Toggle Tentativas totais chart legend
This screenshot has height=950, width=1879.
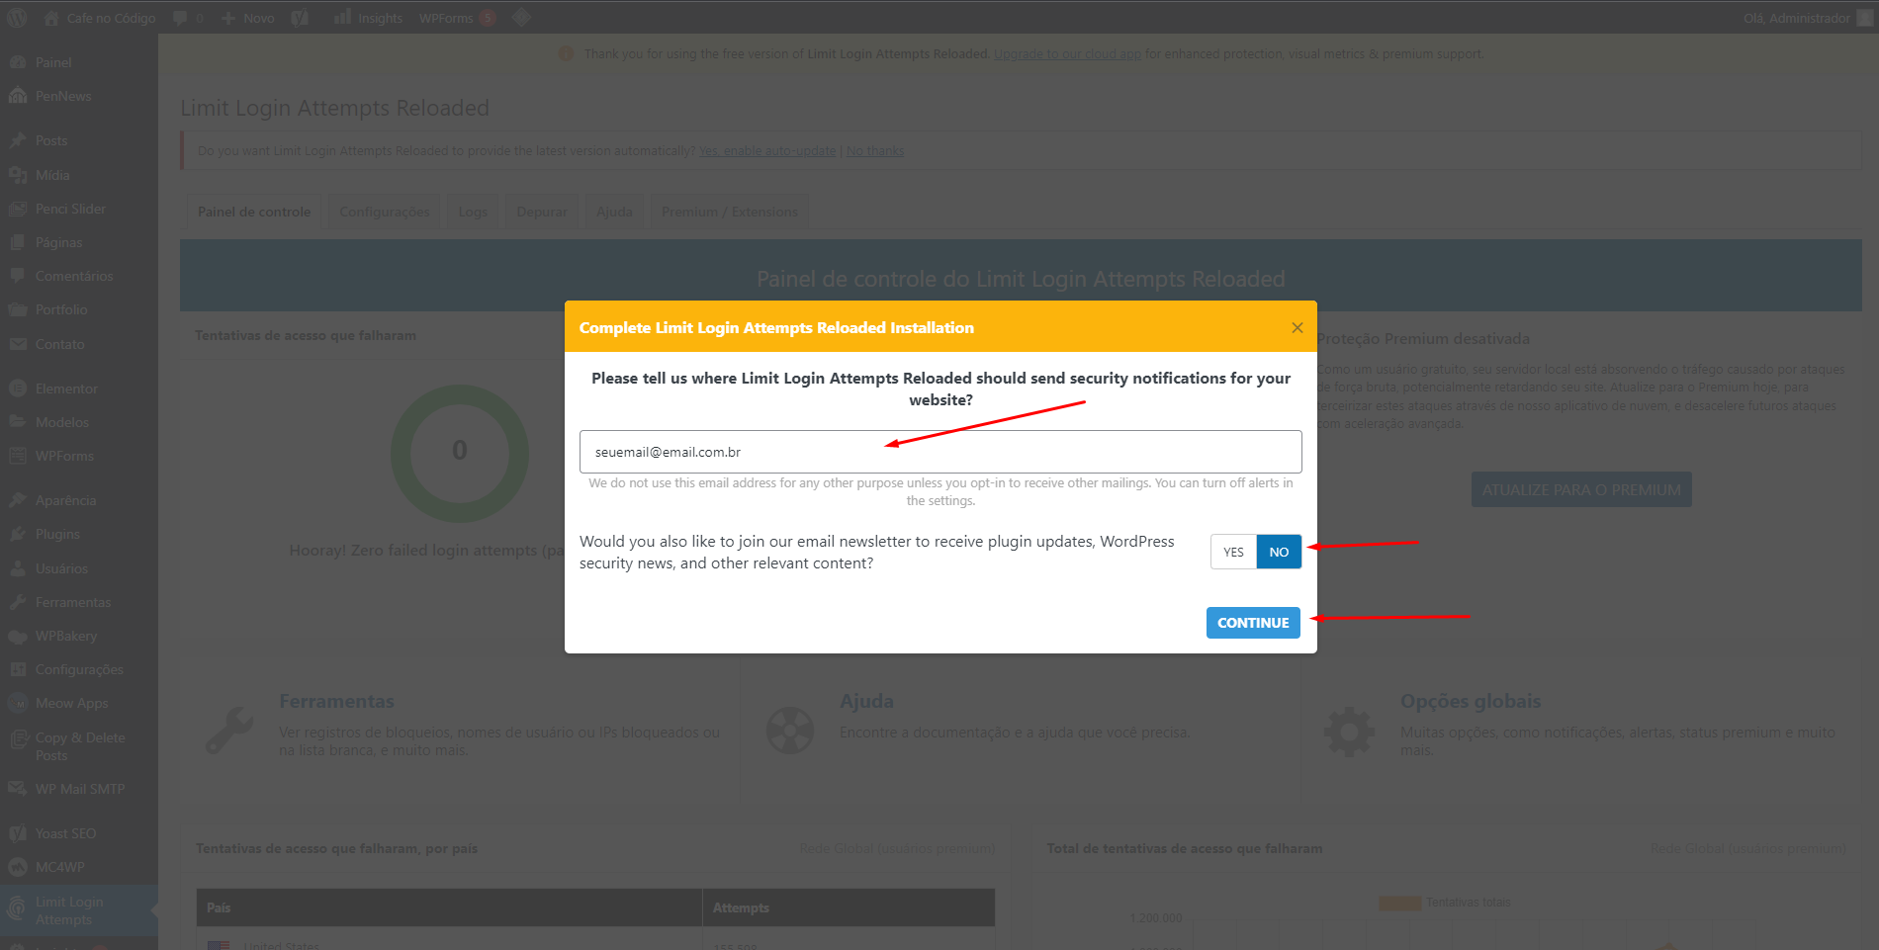(x=1445, y=903)
